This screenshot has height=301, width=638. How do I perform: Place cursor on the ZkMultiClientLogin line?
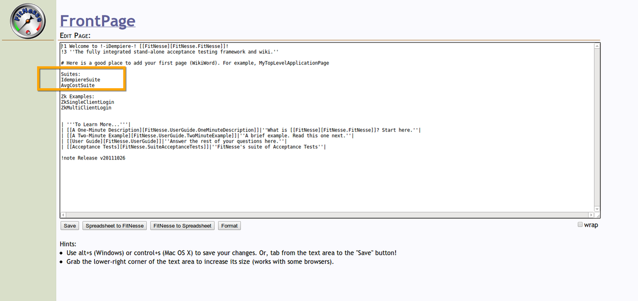(86, 107)
